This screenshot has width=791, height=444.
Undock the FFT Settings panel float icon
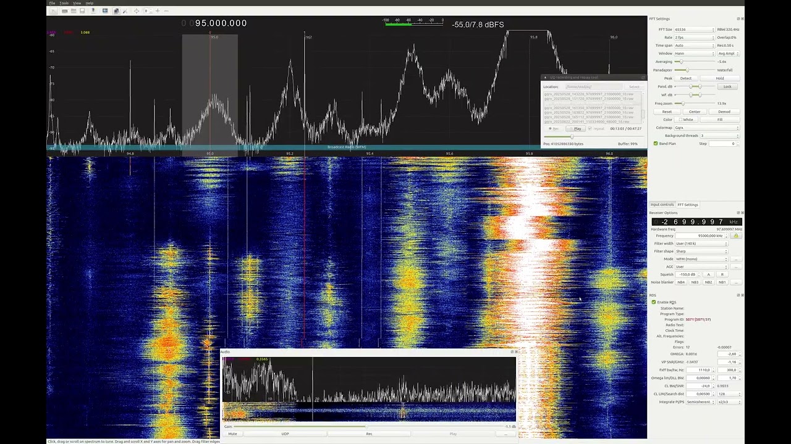738,18
